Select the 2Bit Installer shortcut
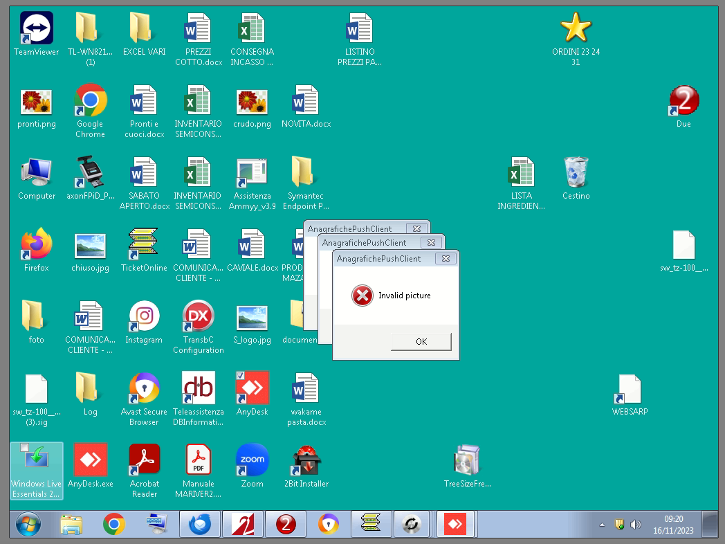Image resolution: width=725 pixels, height=544 pixels. tap(306, 466)
